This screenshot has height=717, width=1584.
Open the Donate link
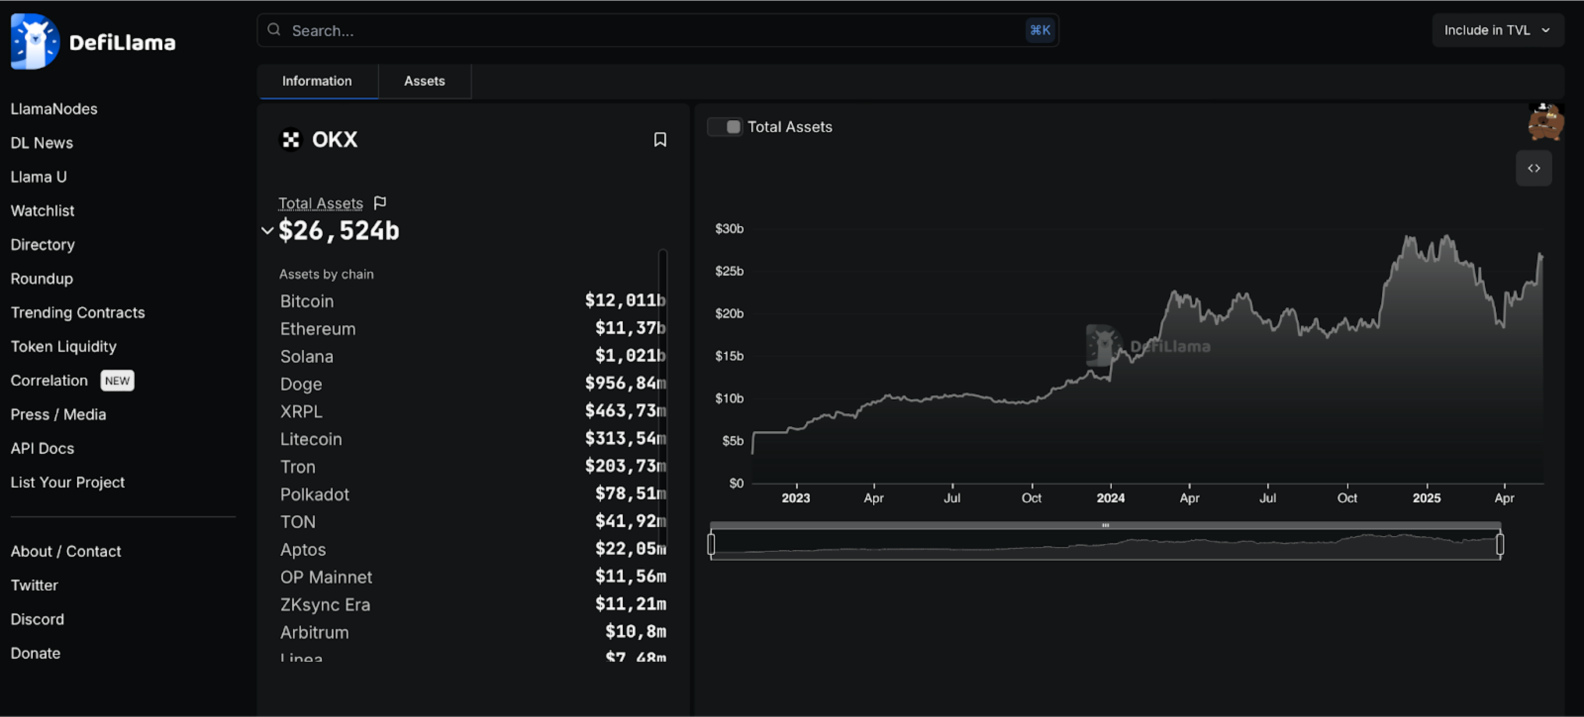(36, 653)
